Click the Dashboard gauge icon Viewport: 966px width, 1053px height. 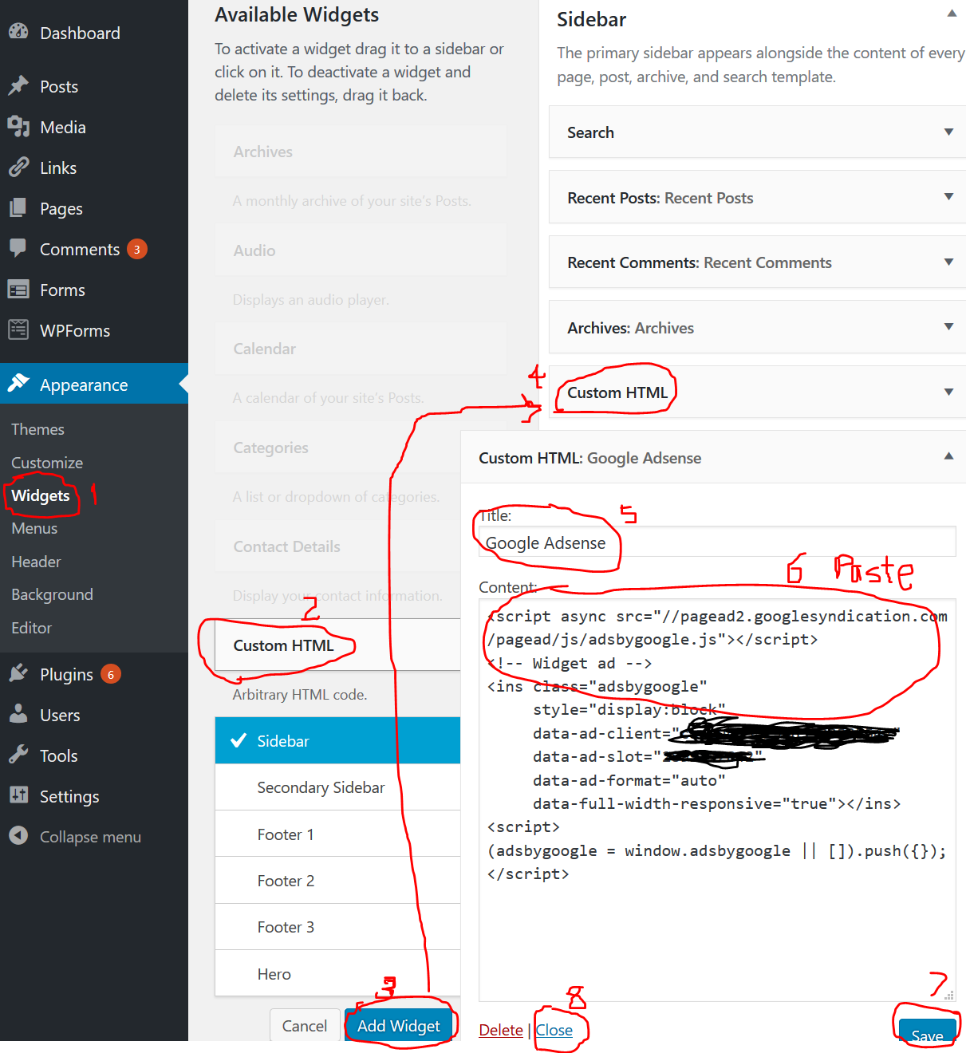(x=18, y=32)
